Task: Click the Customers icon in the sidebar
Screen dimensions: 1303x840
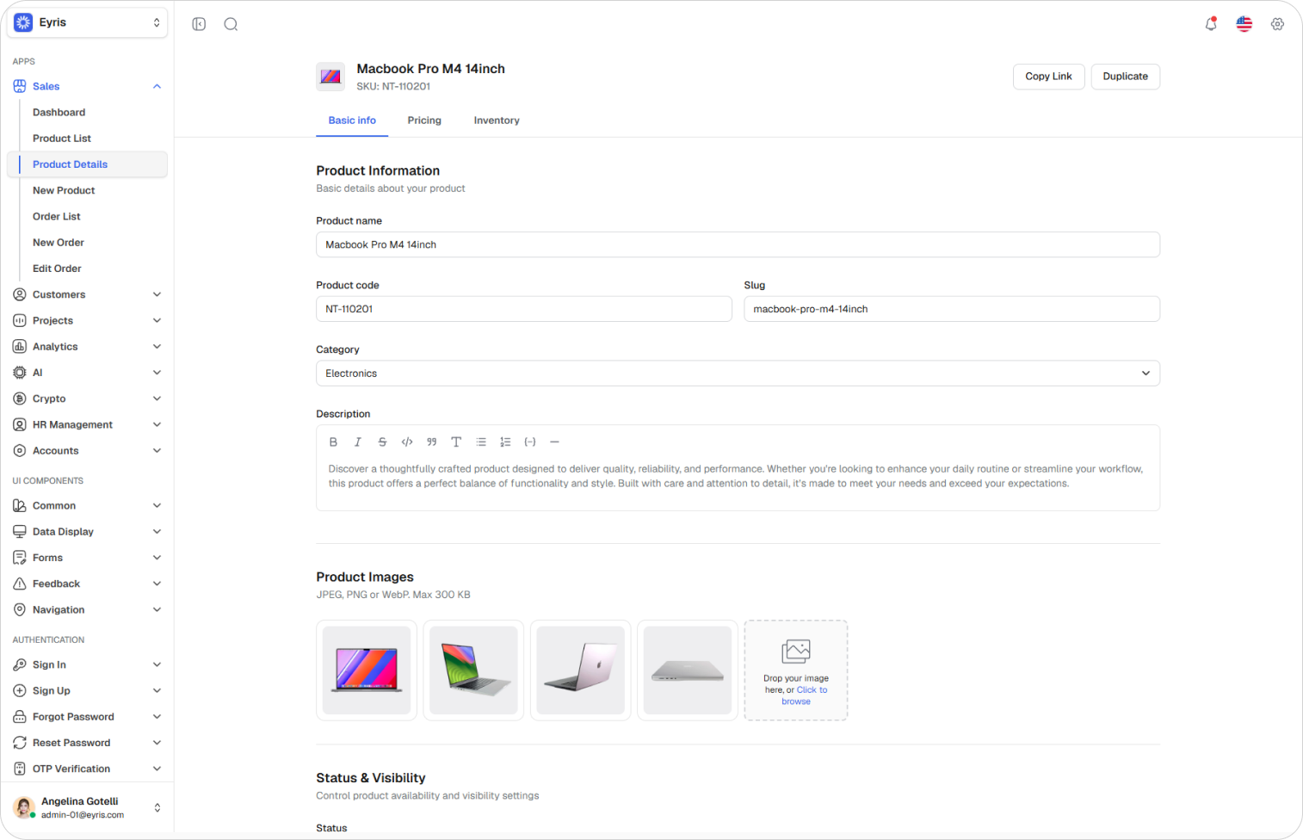Action: [x=20, y=294]
